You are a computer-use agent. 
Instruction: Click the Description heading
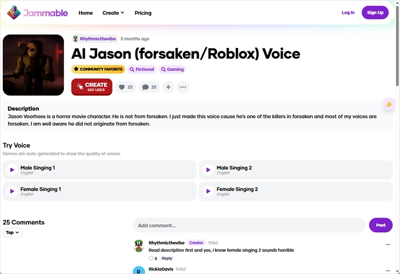point(23,108)
